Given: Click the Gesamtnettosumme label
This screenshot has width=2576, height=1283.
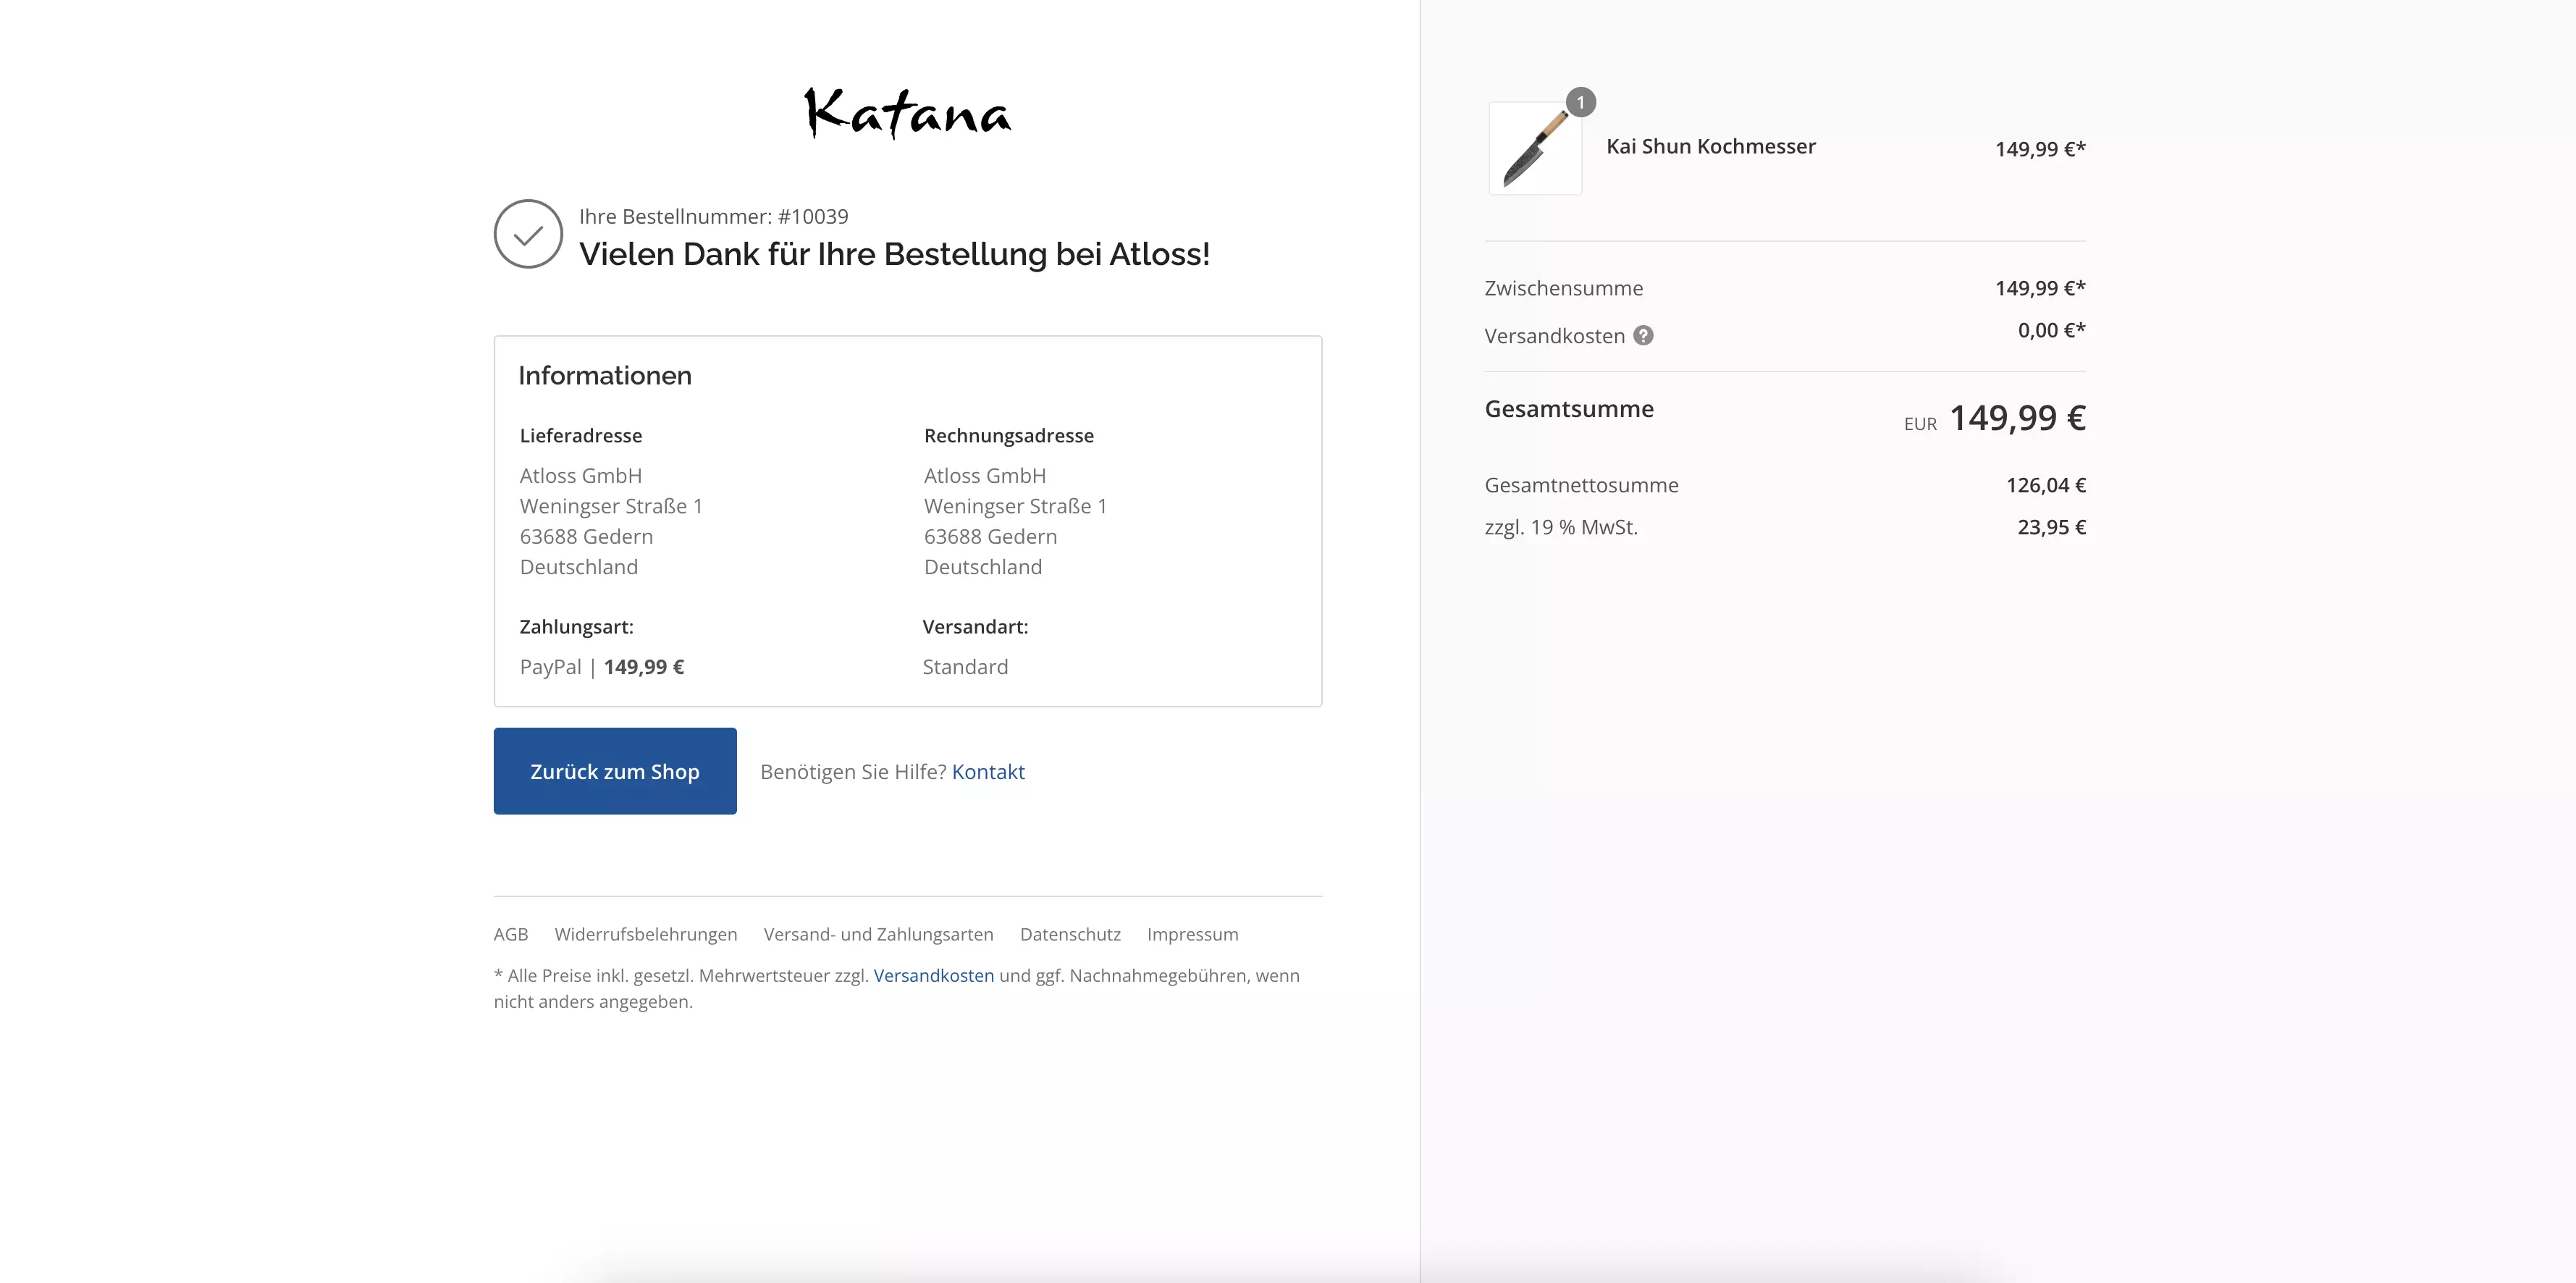Looking at the screenshot, I should (1581, 485).
